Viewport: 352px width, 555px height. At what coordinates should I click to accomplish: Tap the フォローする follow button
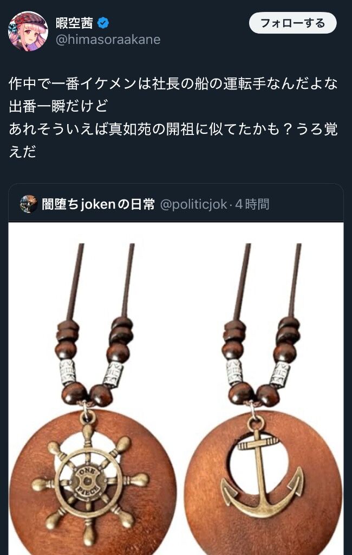pyautogui.click(x=292, y=23)
